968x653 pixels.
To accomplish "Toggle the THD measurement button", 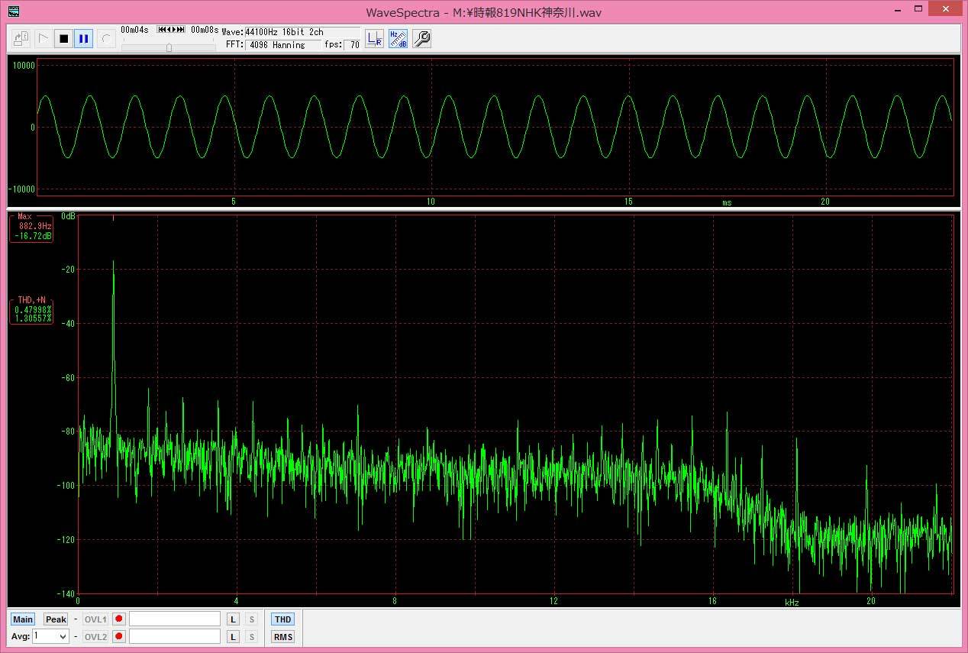I will click(282, 619).
